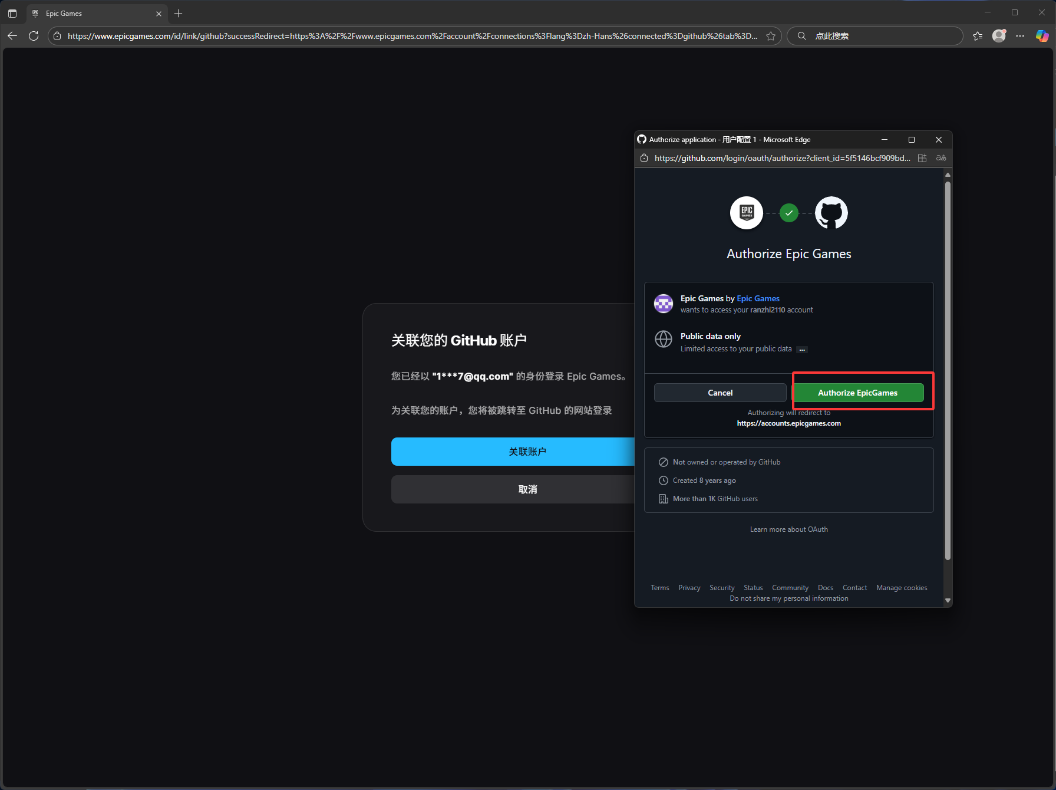
Task: Click the translate icon in popup address bar
Action: (941, 158)
